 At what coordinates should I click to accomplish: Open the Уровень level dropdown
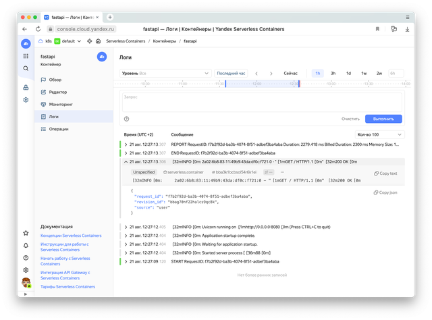(165, 73)
